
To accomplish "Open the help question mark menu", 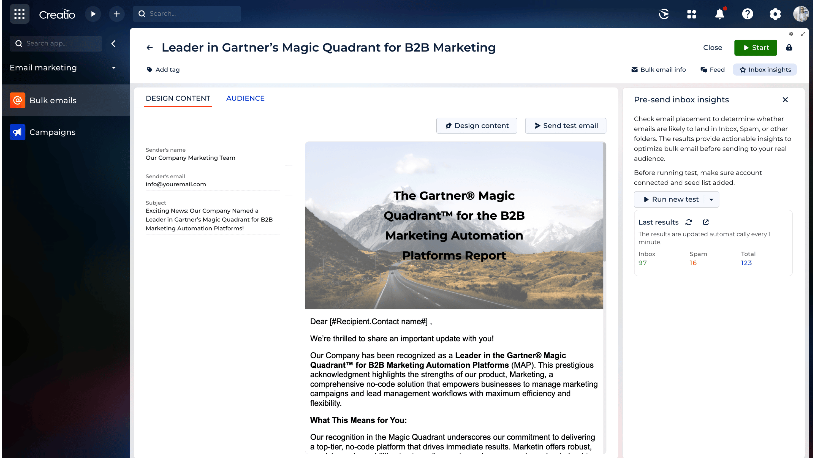I will (747, 14).
